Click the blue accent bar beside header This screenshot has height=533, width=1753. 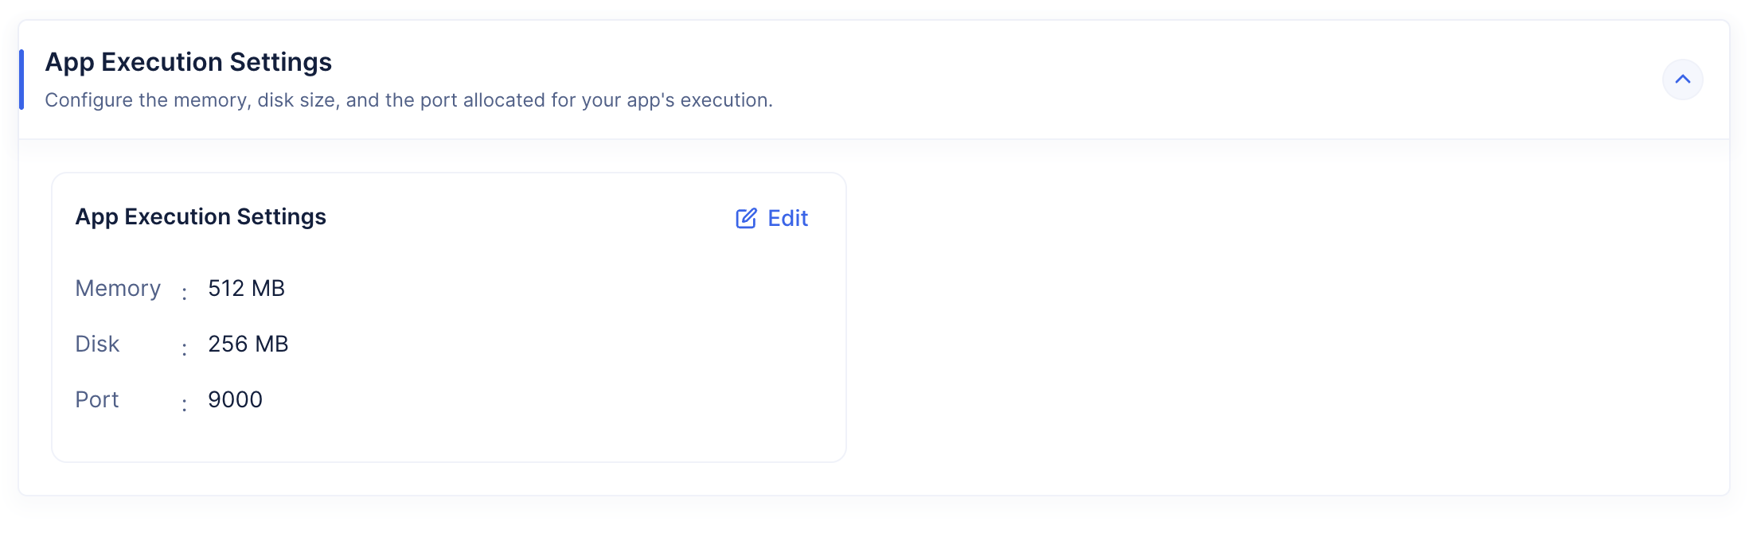21,80
